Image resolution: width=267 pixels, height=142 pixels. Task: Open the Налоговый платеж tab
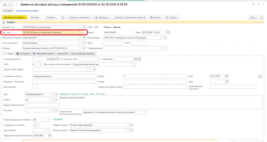coord(44,54)
